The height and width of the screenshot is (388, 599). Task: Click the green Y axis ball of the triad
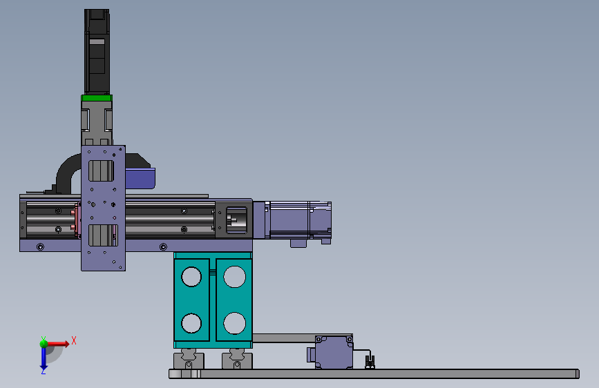(44, 343)
